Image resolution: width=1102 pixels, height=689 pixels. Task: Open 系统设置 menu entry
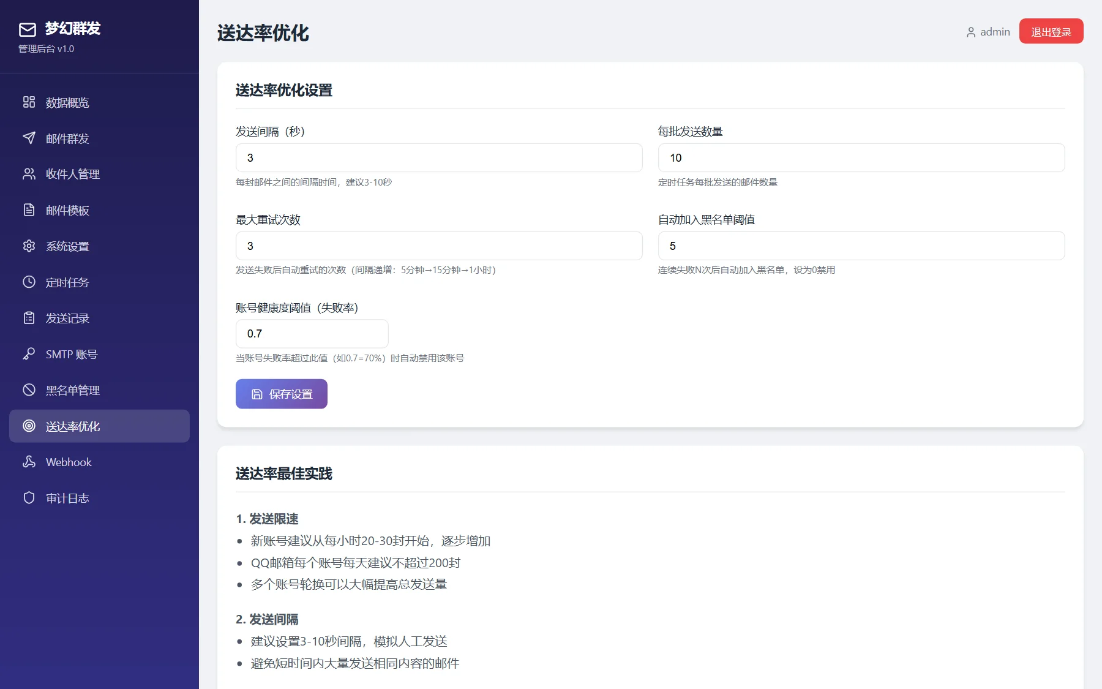coord(99,246)
